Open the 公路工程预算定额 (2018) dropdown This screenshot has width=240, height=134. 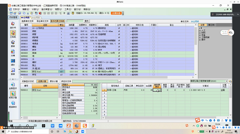pyautogui.click(x=209, y=81)
